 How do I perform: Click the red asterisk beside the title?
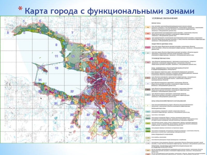click(x=20, y=9)
